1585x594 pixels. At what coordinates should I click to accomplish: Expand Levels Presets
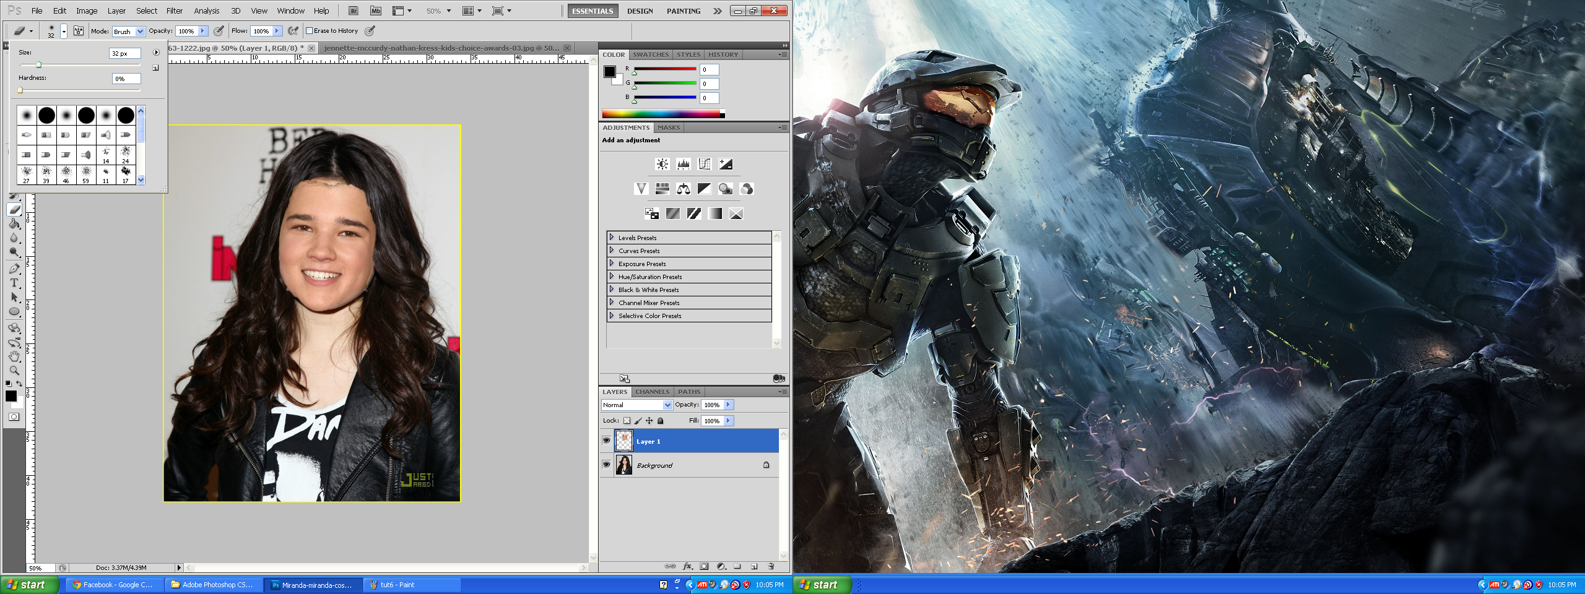[612, 237]
